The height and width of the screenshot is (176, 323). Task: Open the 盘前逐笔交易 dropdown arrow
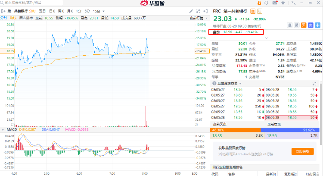(x=240, y=84)
